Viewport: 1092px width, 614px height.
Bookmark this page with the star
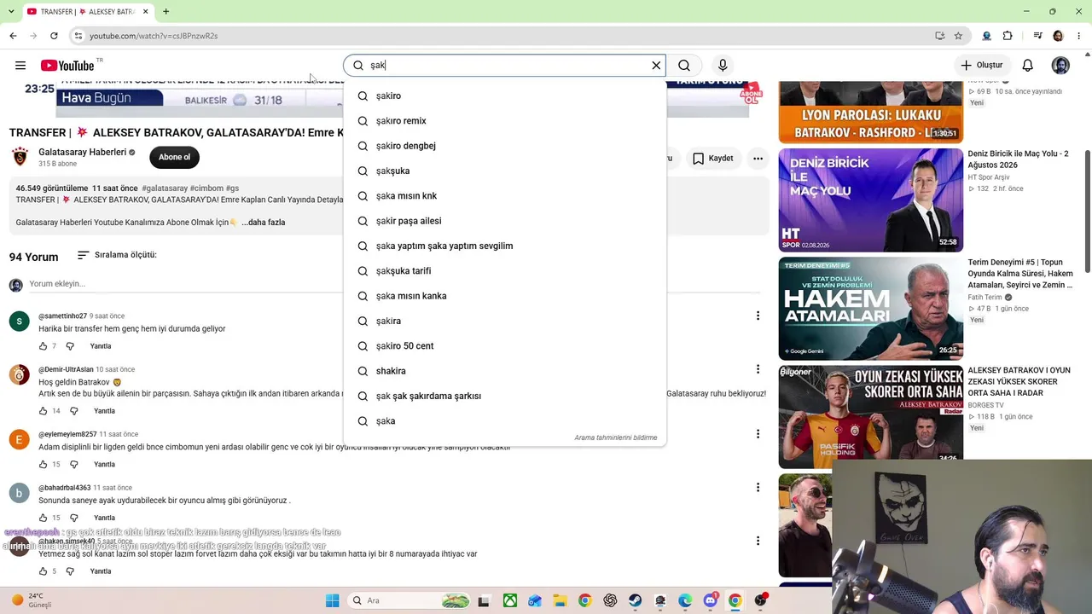958,36
